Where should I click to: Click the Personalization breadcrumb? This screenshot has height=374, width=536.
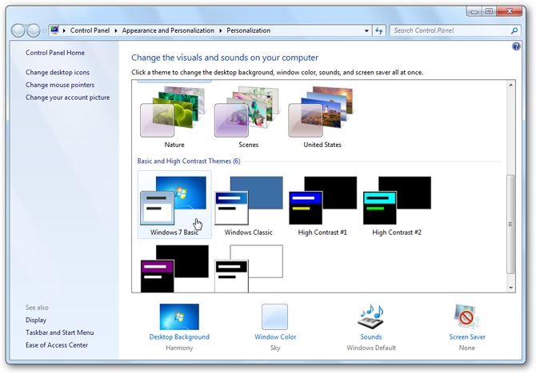249,30
